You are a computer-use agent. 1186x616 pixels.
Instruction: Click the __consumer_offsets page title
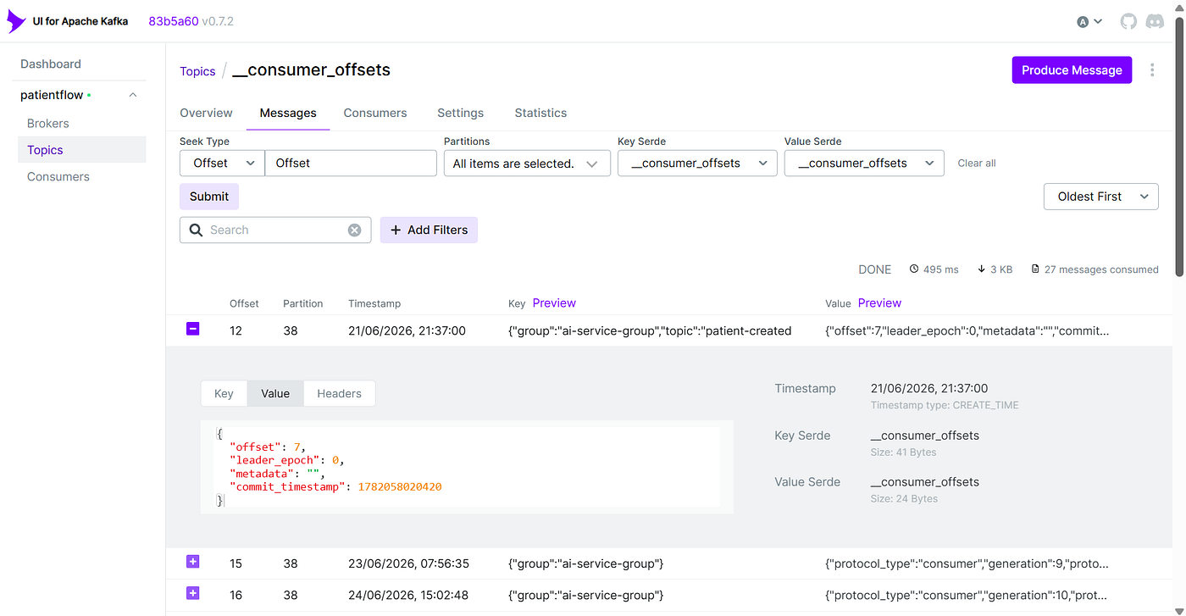(x=311, y=70)
